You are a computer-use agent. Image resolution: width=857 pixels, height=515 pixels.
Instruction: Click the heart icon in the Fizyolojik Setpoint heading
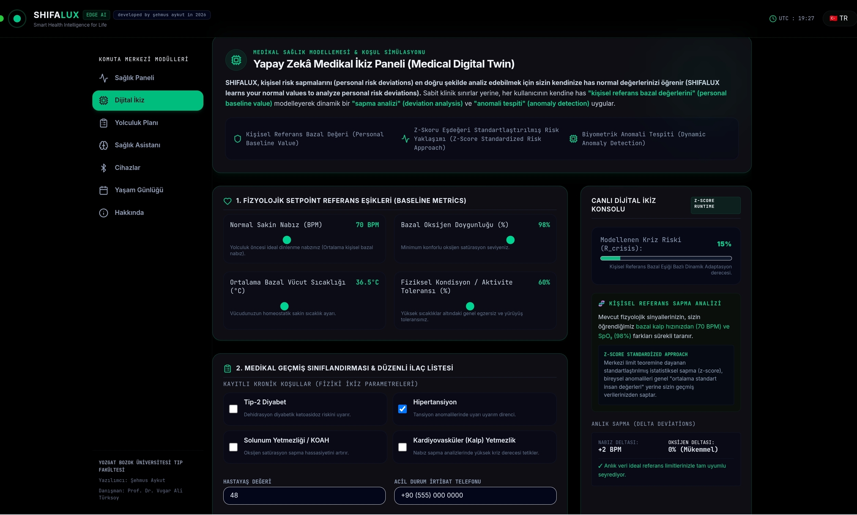point(228,201)
